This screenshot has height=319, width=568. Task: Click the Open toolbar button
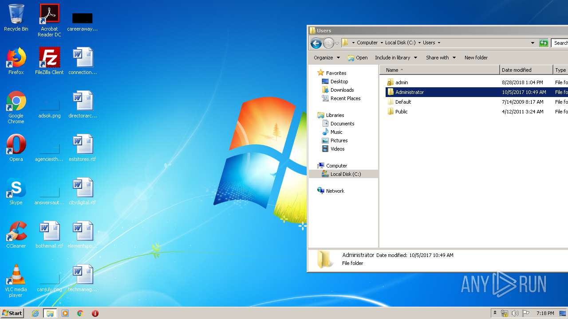point(358,58)
